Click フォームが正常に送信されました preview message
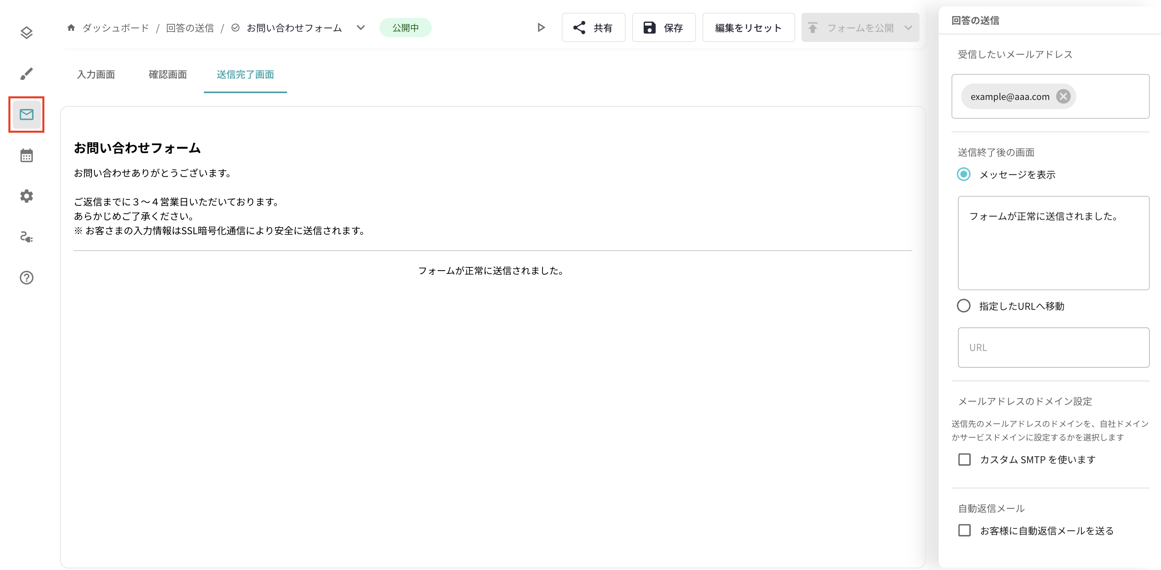 pyautogui.click(x=491, y=271)
